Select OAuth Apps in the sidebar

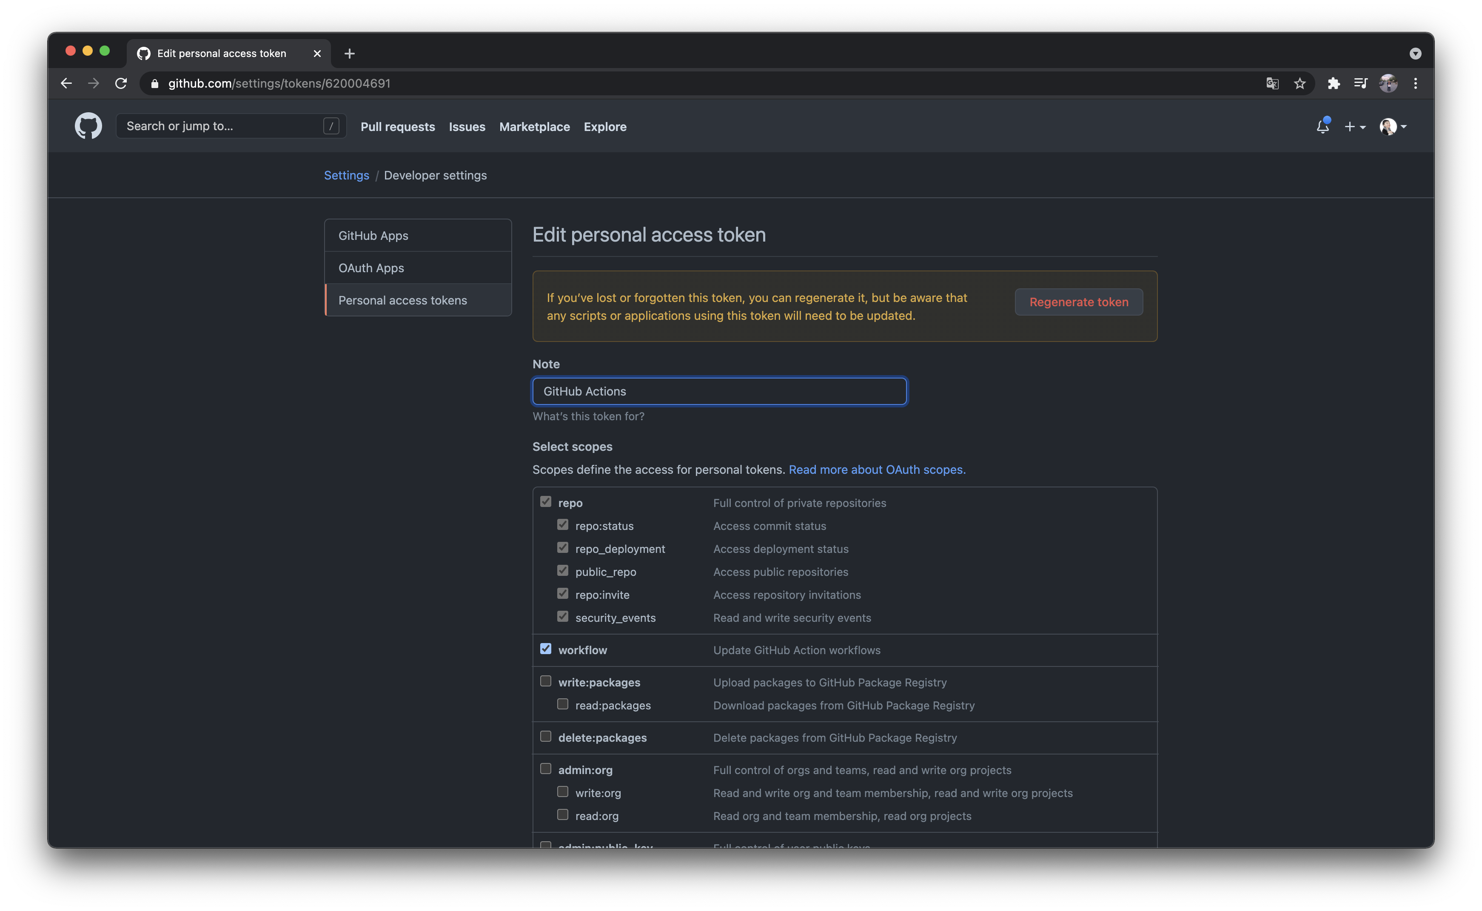371,268
